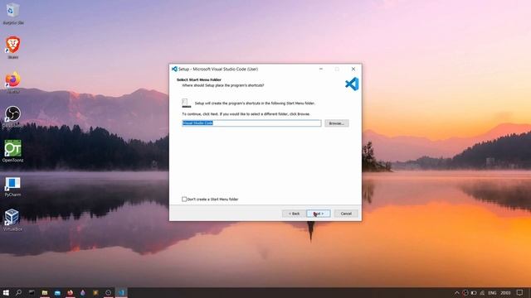
Task: Open the OpenToonz desktop shortcut
Action: tap(13, 151)
